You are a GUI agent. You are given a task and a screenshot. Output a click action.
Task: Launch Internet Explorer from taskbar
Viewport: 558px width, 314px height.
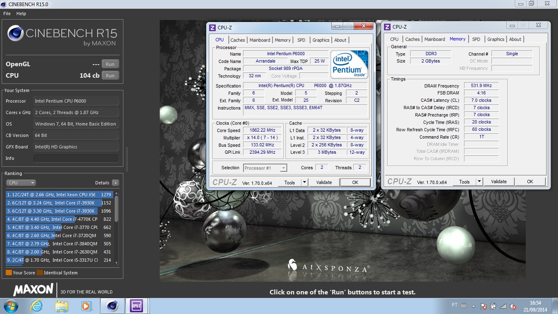click(37, 306)
